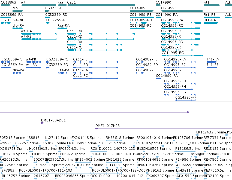Image resolution: width=232 pixels, height=180 pixels.
Task: Select transcript CG14995-RG
Action: [x=182, y=56]
